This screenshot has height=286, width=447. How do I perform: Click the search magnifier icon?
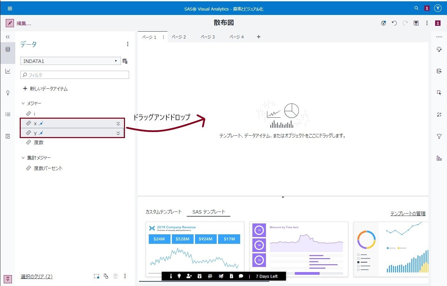coord(416,8)
